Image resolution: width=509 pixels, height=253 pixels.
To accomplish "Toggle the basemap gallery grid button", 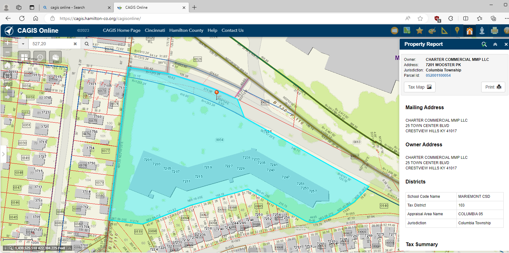I will pyautogui.click(x=24, y=57).
